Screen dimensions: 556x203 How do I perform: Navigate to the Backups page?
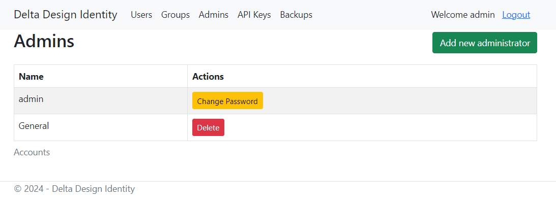[296, 15]
